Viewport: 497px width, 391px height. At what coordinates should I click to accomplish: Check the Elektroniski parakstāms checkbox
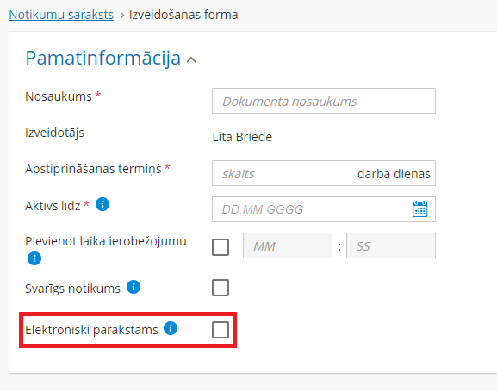[x=221, y=330]
